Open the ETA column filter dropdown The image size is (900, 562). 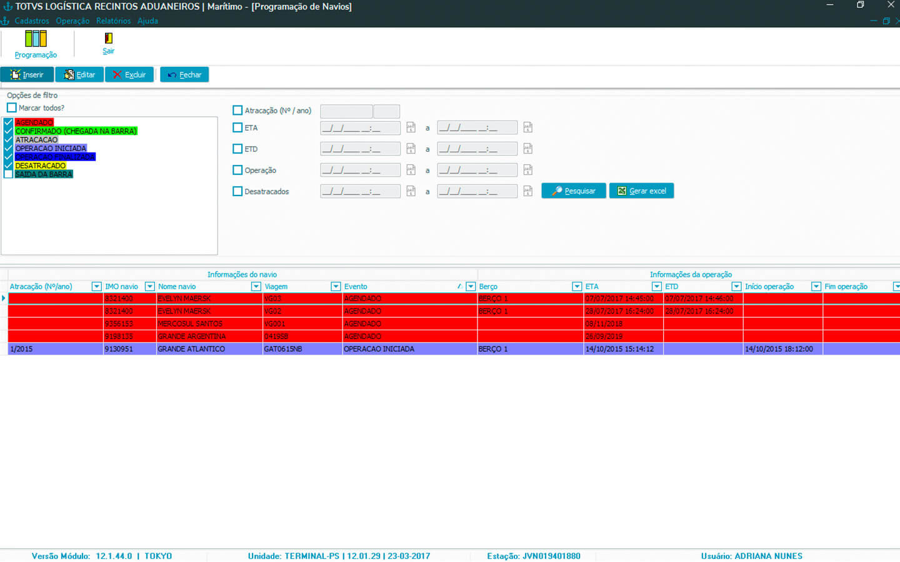[656, 287]
